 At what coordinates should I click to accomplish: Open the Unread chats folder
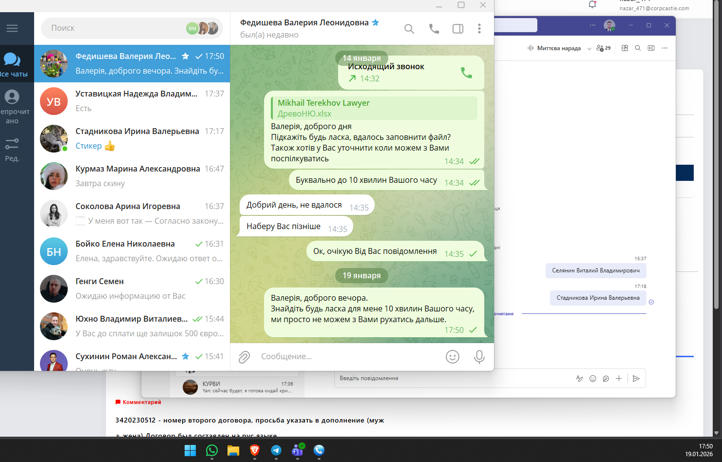click(13, 107)
